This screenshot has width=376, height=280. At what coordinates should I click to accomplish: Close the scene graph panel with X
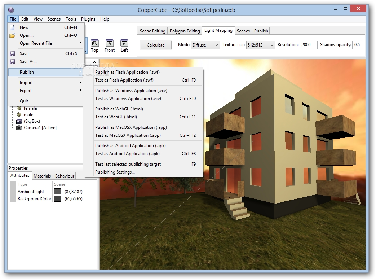pos(94,62)
